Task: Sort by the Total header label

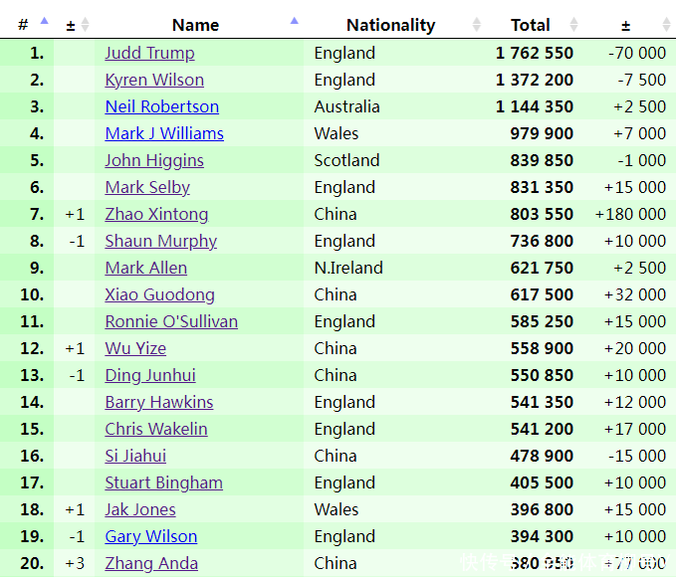Action: pos(531,25)
